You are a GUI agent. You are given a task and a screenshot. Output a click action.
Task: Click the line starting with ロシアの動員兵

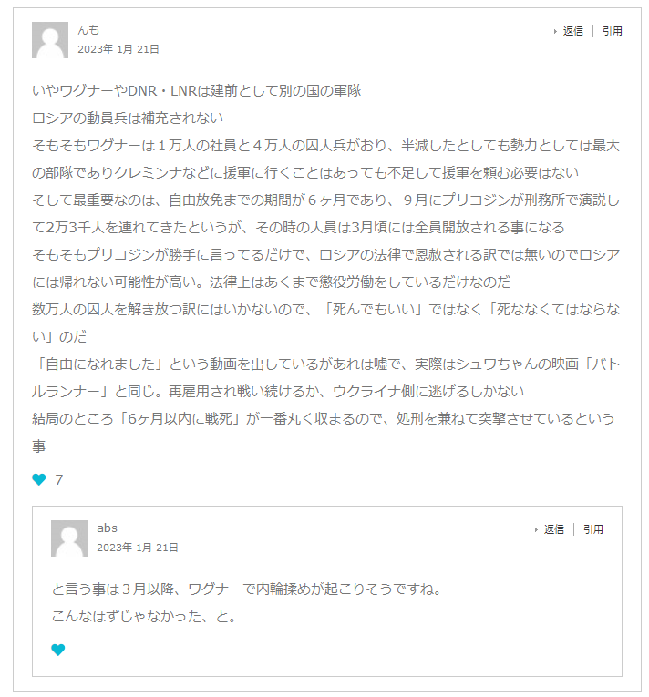click(x=128, y=118)
